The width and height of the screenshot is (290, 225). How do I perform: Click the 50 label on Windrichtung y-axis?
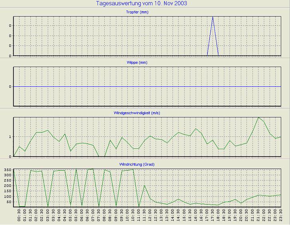coord(9,202)
